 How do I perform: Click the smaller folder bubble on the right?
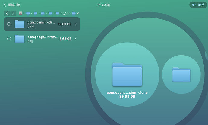pyautogui.click(x=181, y=75)
